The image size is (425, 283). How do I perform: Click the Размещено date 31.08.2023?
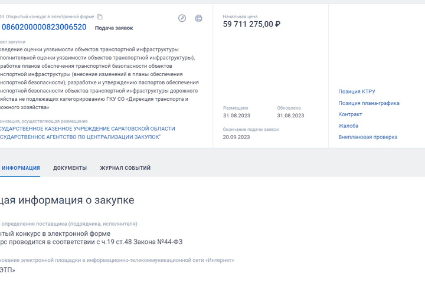(x=236, y=116)
